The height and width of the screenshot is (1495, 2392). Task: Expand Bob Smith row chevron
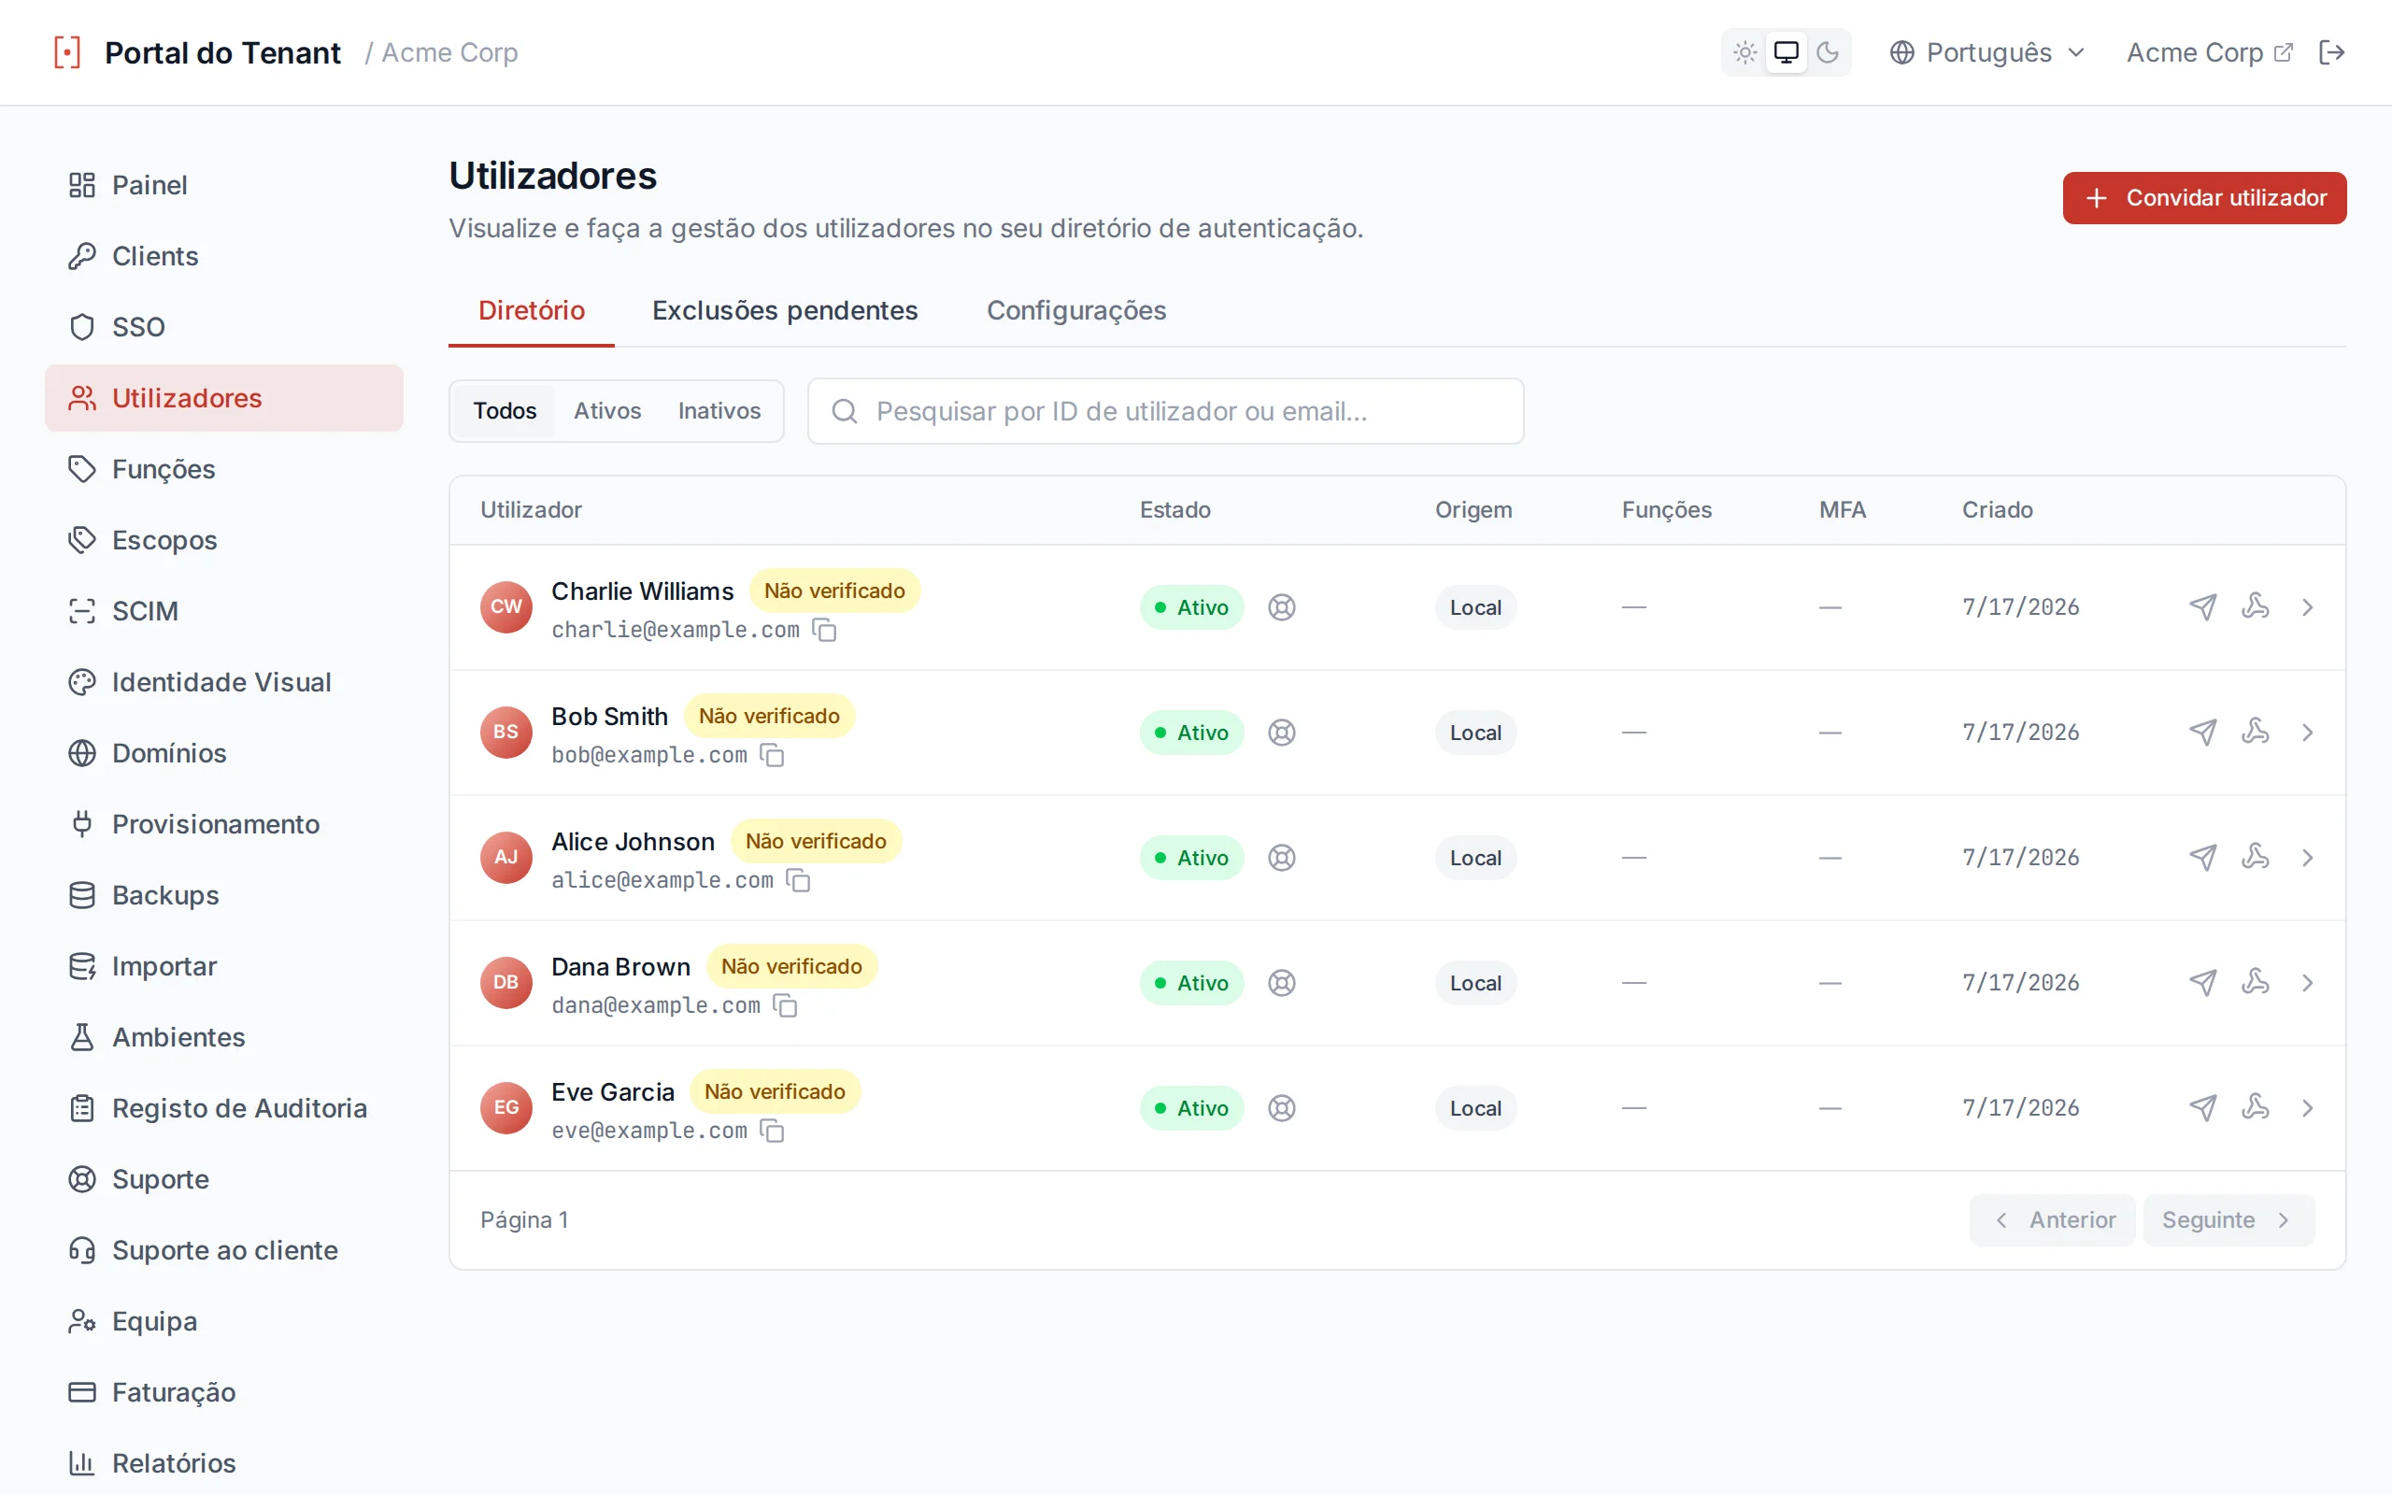click(2308, 733)
